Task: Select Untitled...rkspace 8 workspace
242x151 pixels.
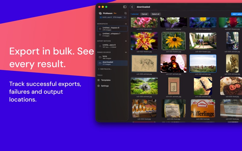Action: (112, 29)
